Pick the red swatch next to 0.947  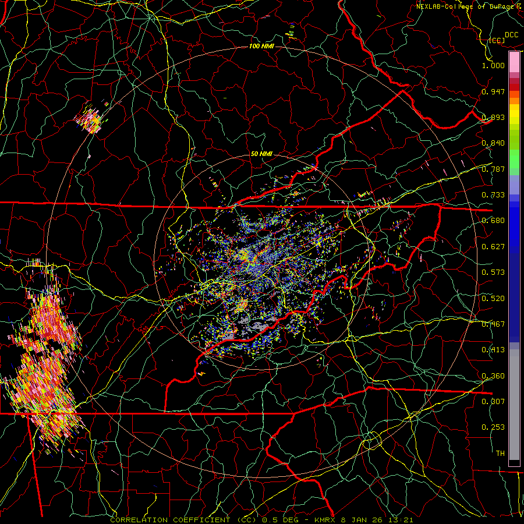click(514, 87)
